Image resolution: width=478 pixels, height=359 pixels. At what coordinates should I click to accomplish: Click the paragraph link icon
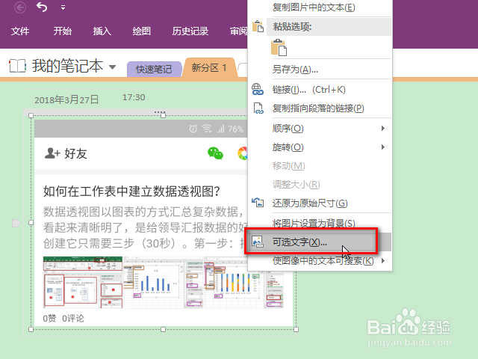258,108
